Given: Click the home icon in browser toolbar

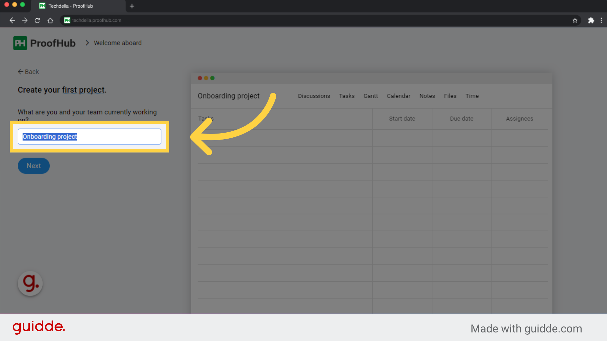Looking at the screenshot, I should [50, 20].
